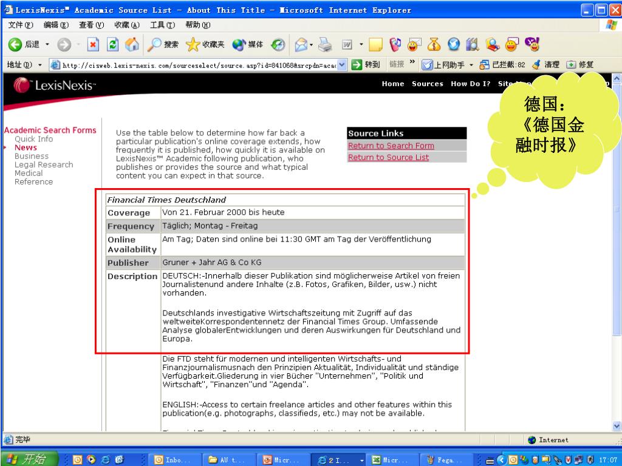Click the smiley with envelope toolbar icon
The width and height of the screenshot is (622, 466).
414,44
